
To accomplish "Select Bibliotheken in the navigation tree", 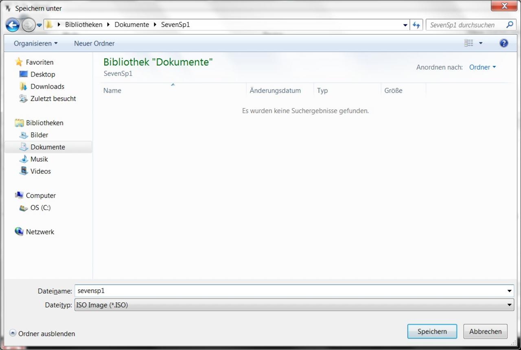I will (x=45, y=123).
